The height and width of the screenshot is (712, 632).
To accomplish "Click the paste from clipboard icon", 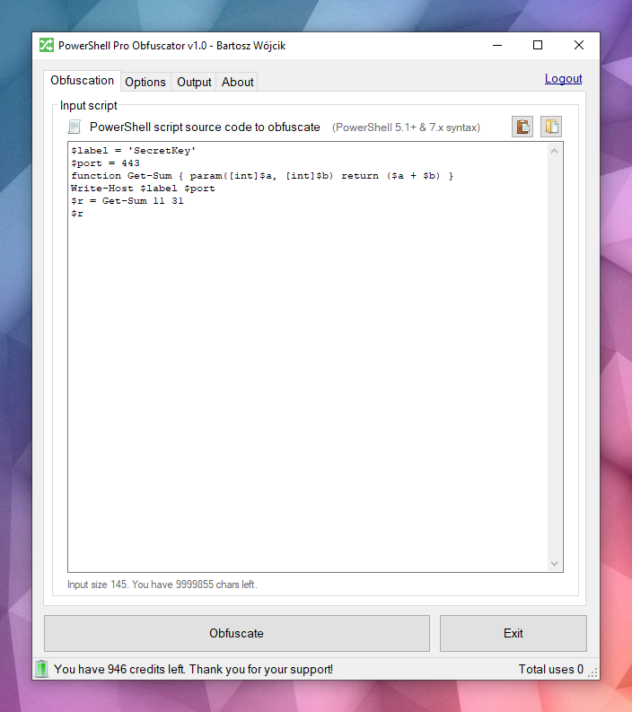I will [x=522, y=127].
